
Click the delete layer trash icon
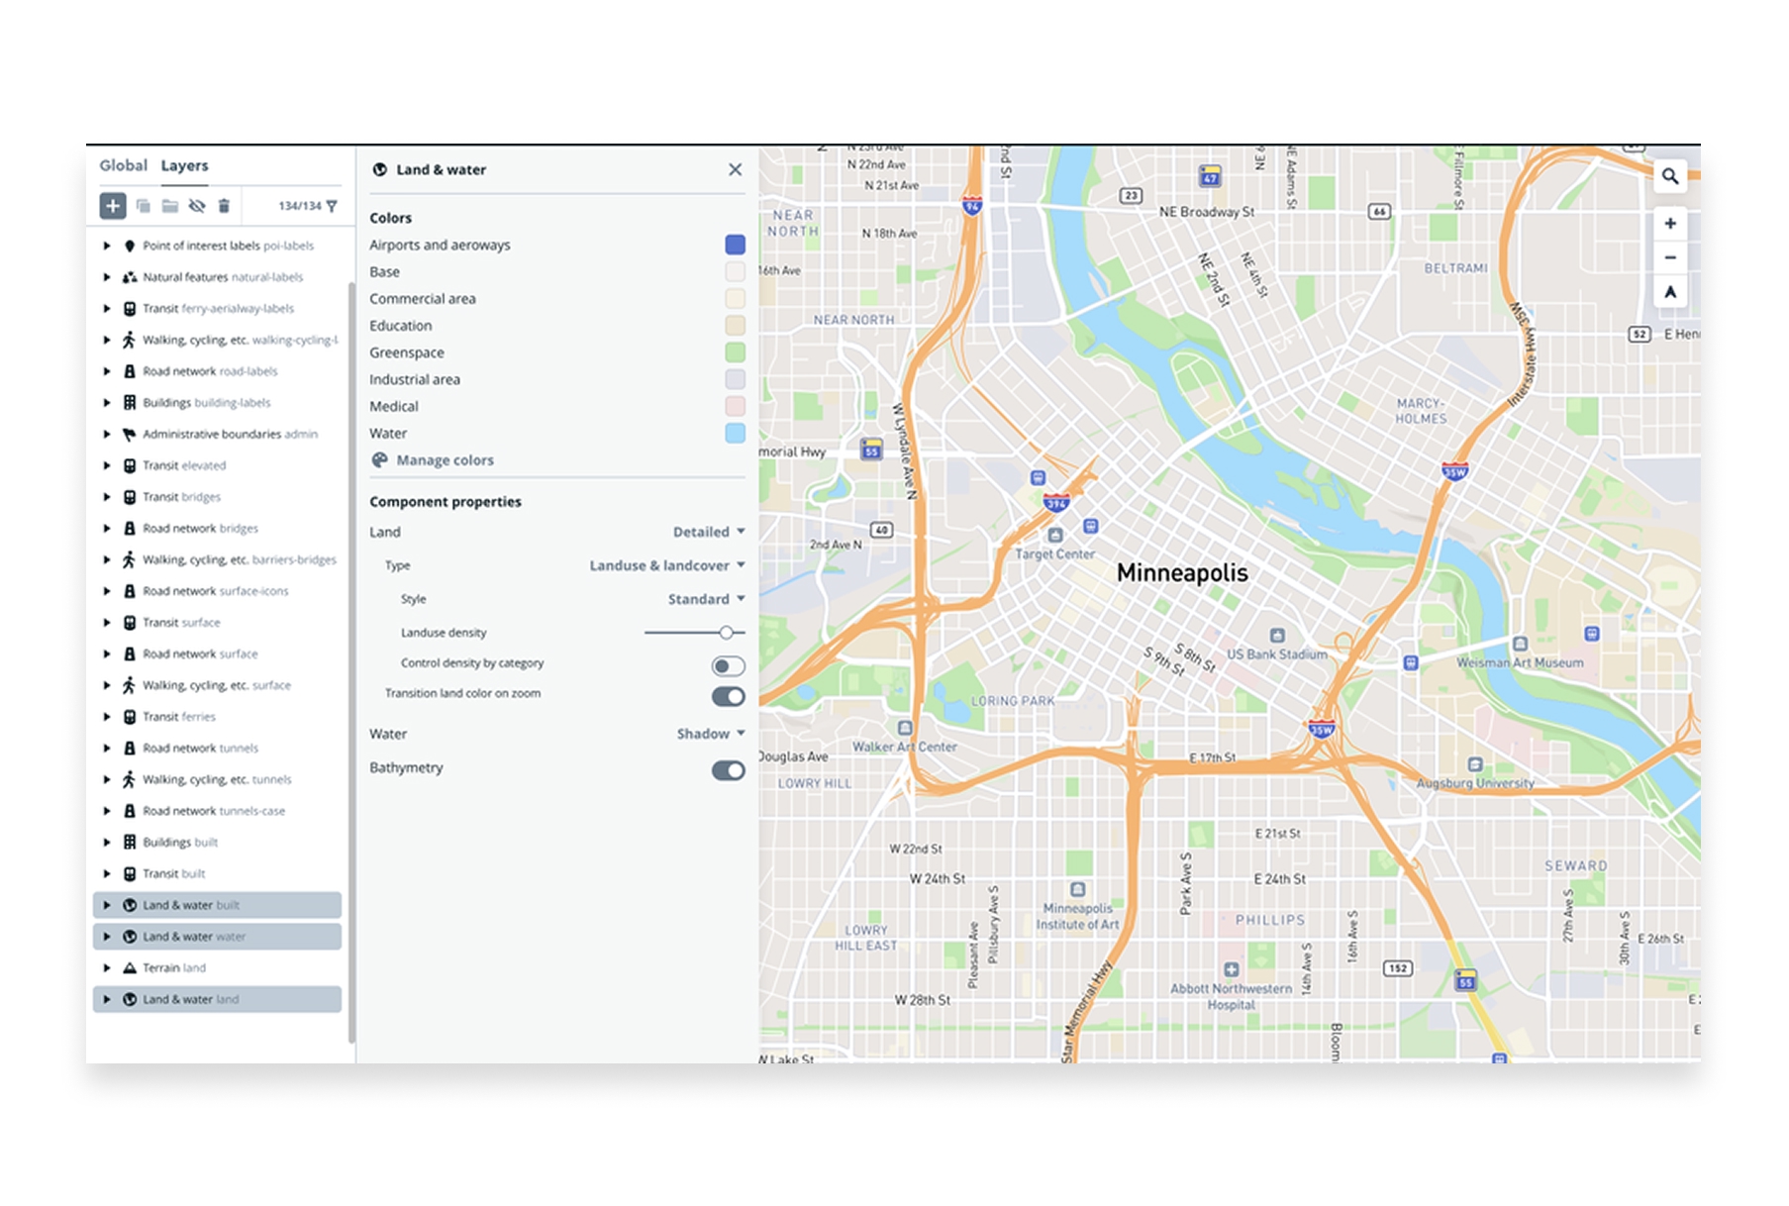[x=225, y=206]
